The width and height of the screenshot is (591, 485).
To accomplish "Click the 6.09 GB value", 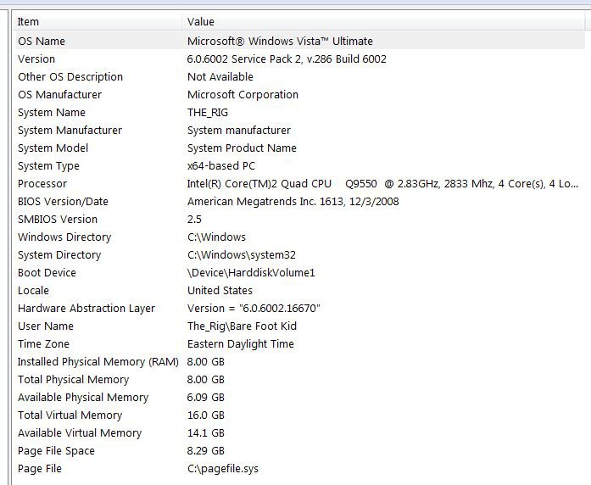I will pos(206,398).
